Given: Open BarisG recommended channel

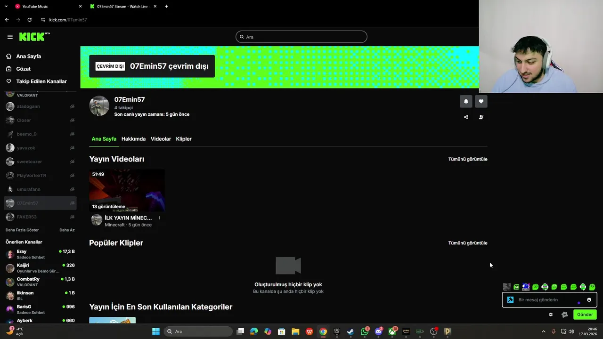Looking at the screenshot, I should point(40,309).
